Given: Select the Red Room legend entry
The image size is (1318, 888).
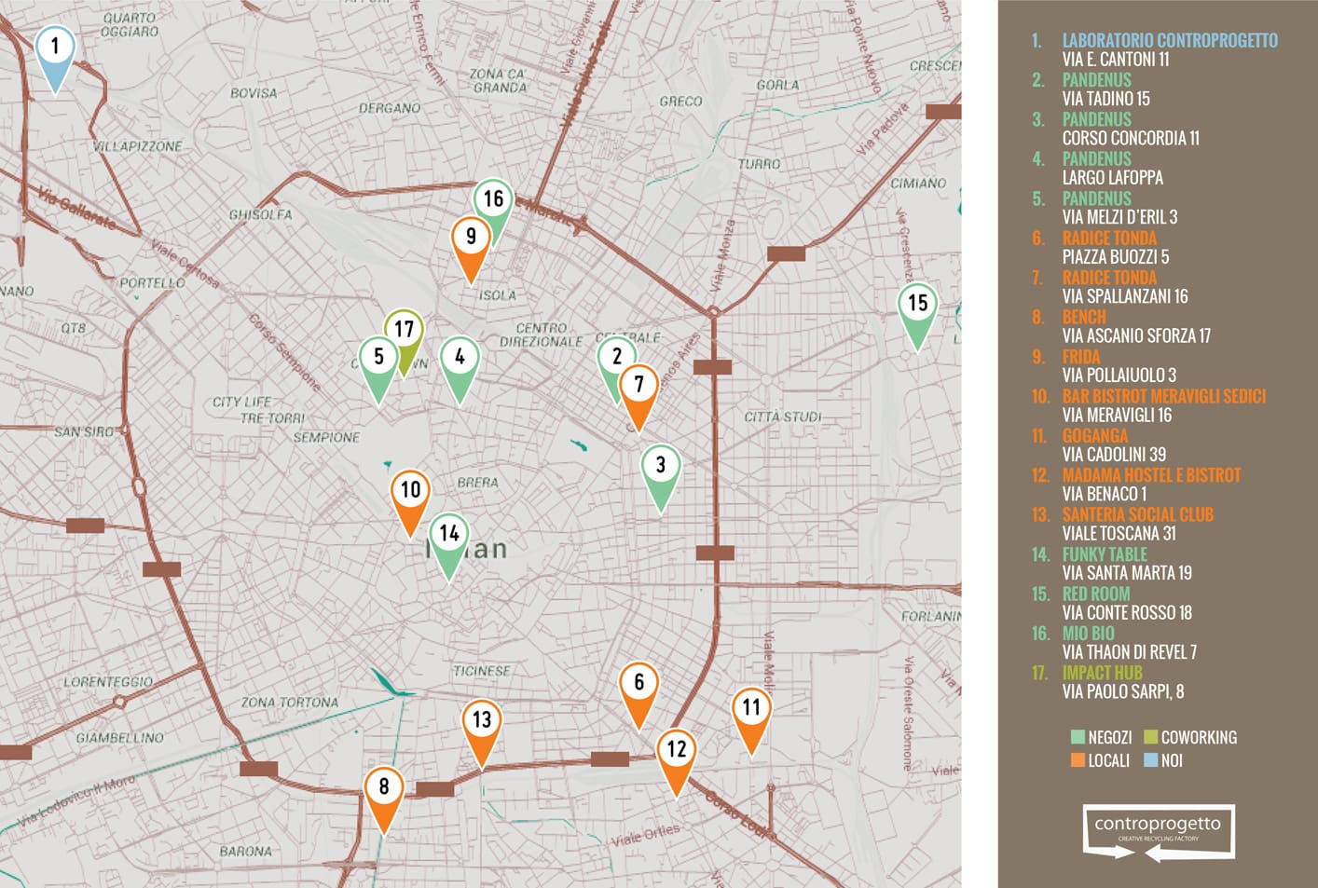Looking at the screenshot, I should tap(1096, 594).
